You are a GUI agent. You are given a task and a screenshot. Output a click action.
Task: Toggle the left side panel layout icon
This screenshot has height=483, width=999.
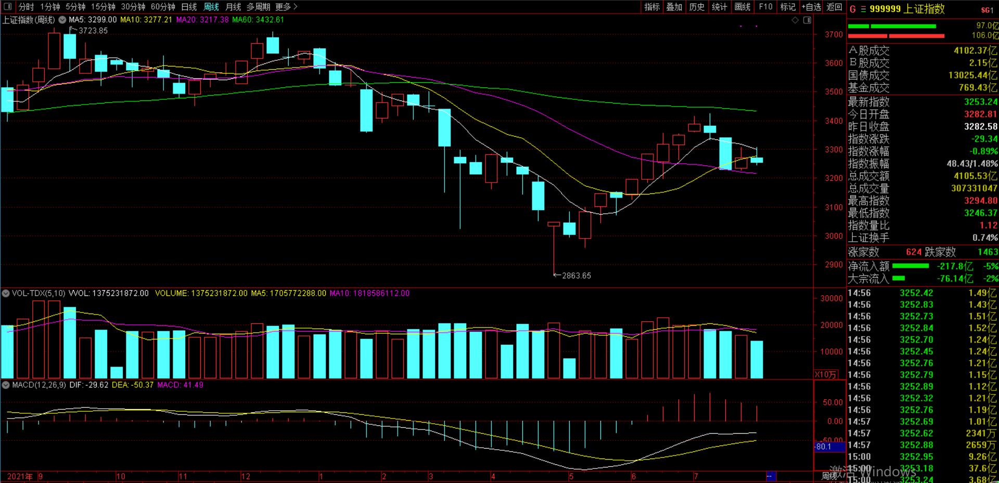7,7
